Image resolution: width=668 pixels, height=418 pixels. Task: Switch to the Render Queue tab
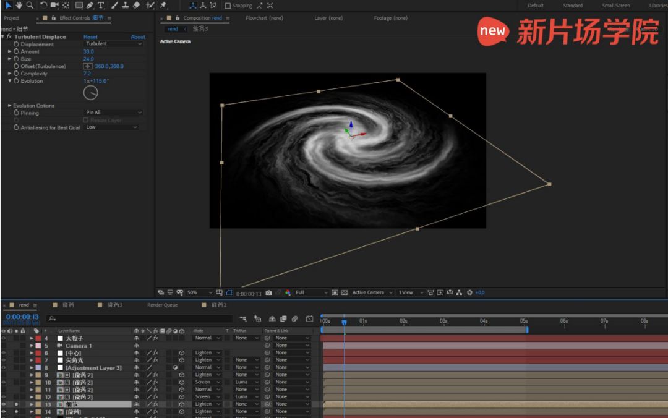[x=162, y=305]
